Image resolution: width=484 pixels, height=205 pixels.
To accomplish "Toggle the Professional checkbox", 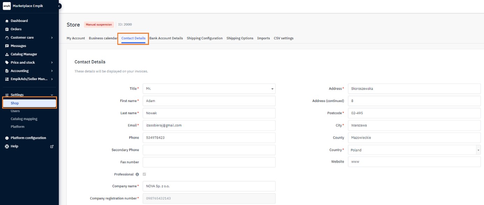I will coord(144,174).
